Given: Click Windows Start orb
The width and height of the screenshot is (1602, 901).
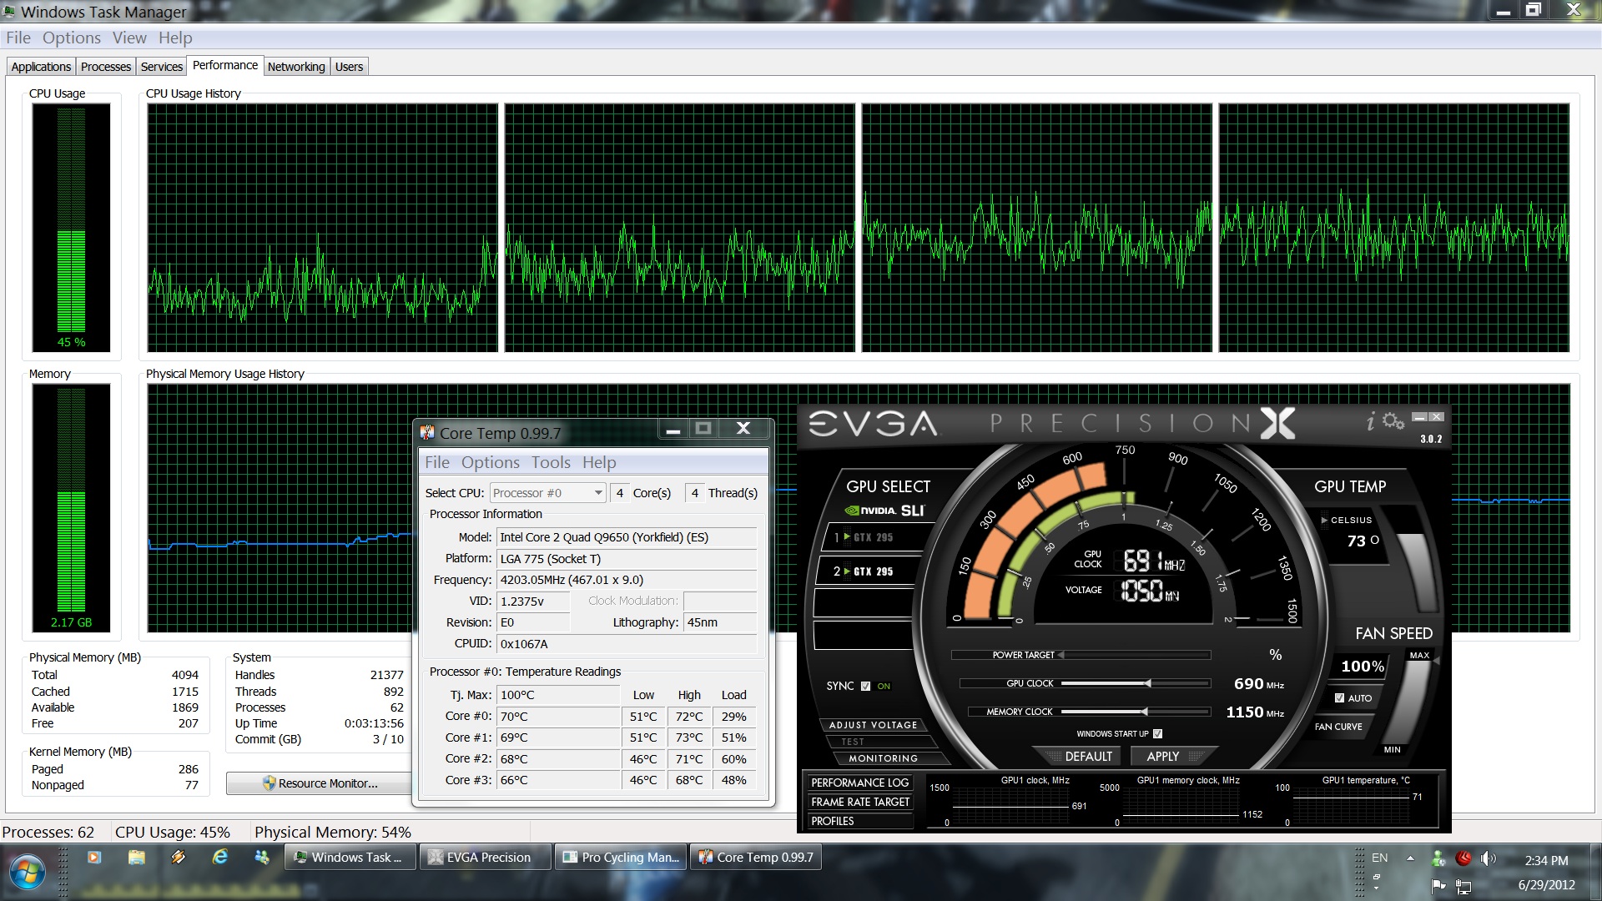Looking at the screenshot, I should coord(28,870).
